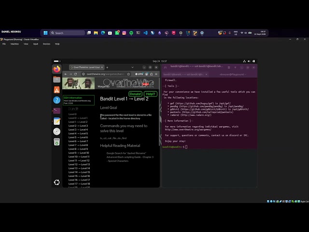Open the Firefox VPN button
This screenshot has height=232, width=309.
click(x=139, y=74)
